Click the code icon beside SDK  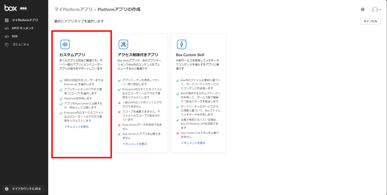coord(7,37)
